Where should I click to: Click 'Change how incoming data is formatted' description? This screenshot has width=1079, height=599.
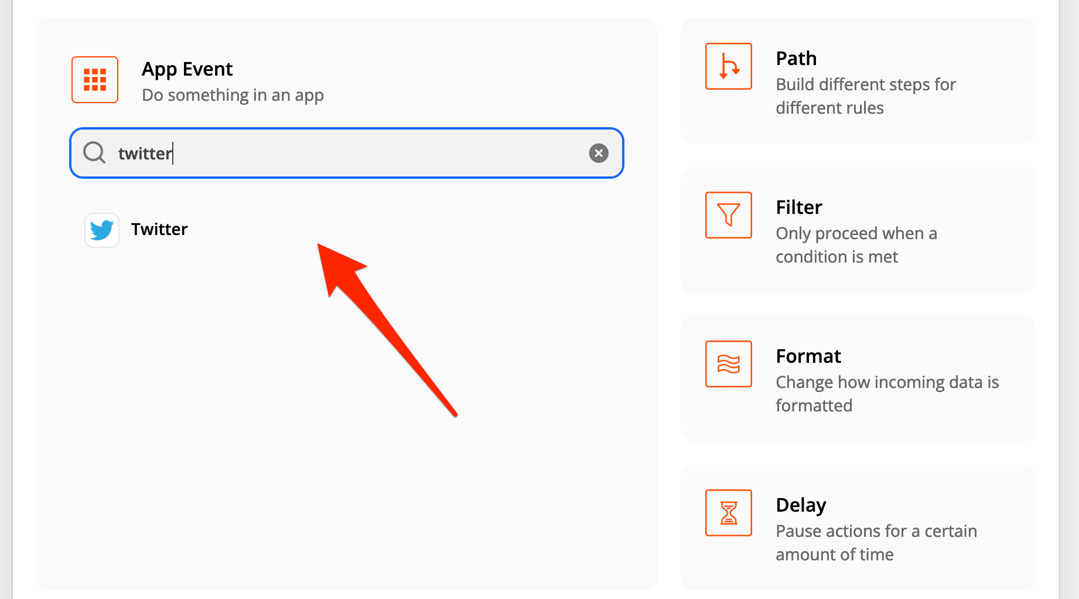coord(887,394)
